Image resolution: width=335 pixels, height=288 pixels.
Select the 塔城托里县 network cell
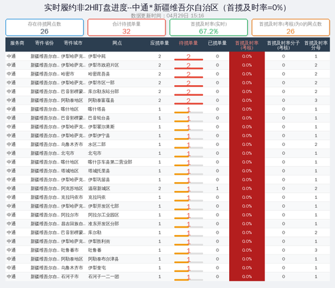(99, 171)
